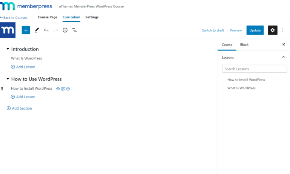Edit the How to Install WordPress lesson
The width and height of the screenshot is (290, 174).
(x=63, y=89)
